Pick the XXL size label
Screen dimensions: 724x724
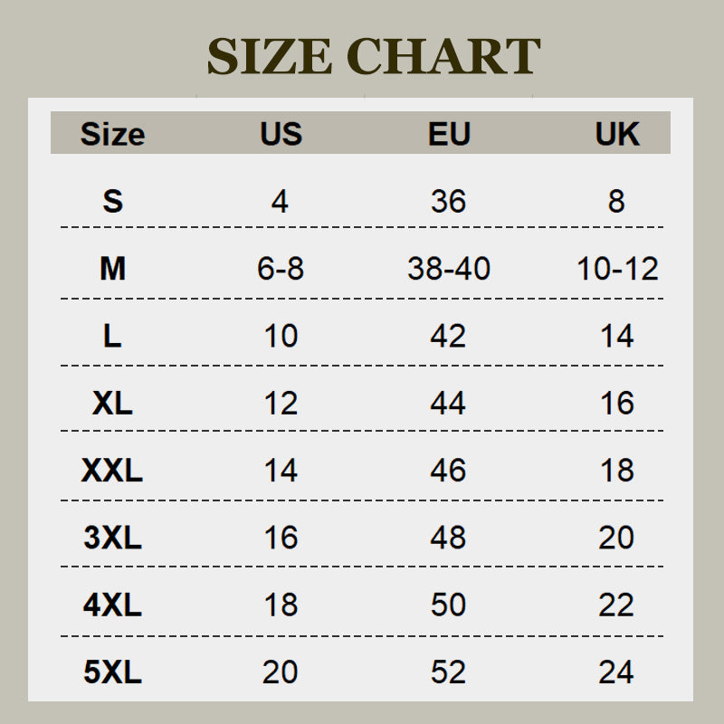tap(112, 471)
